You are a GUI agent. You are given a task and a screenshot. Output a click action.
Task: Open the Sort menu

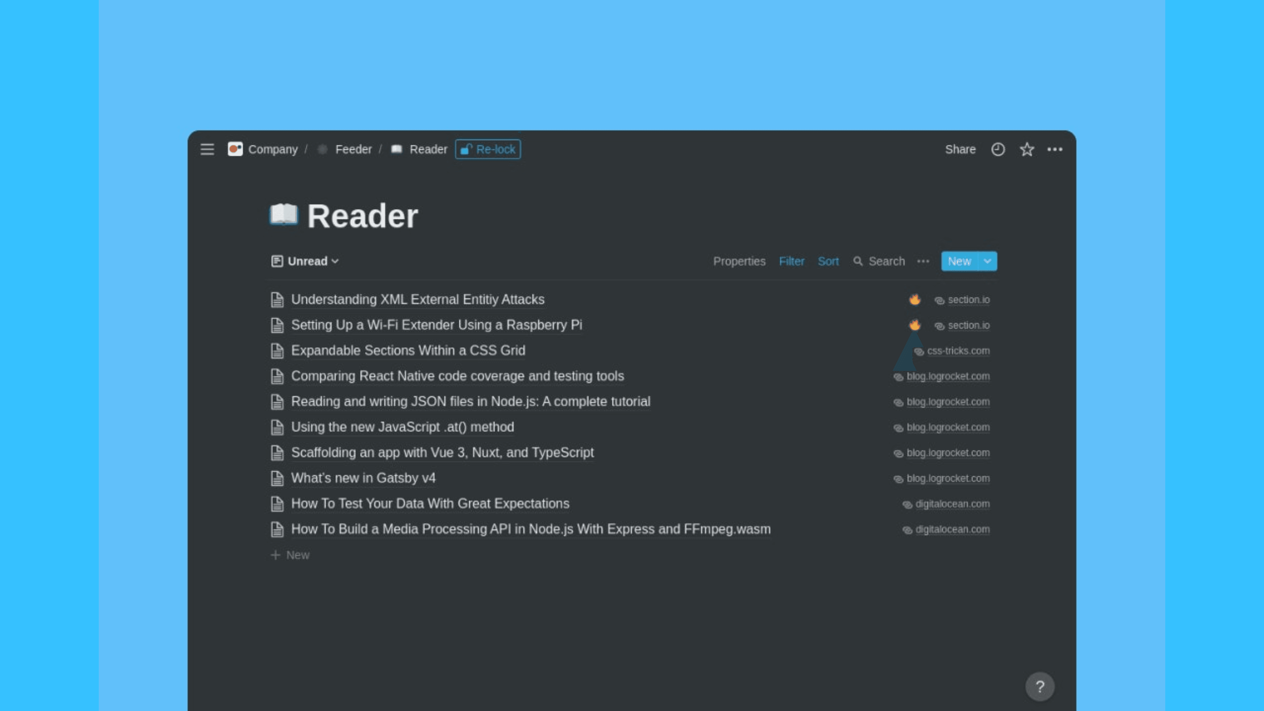[x=828, y=261]
